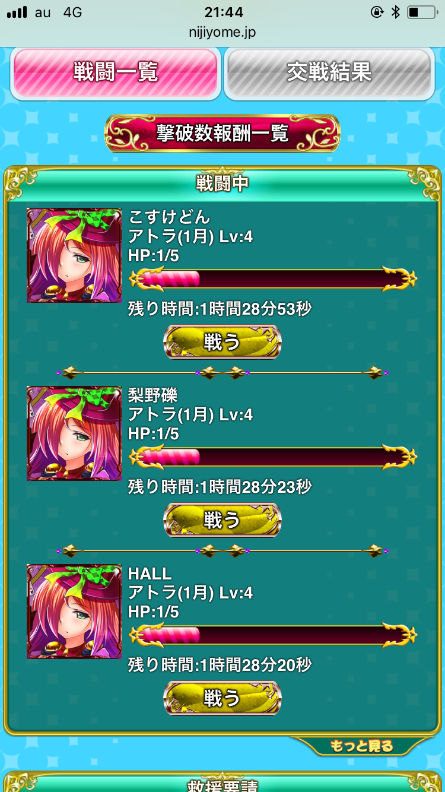Tap 戦う button for こすけどん's battle
The image size is (445, 792).
223,342
